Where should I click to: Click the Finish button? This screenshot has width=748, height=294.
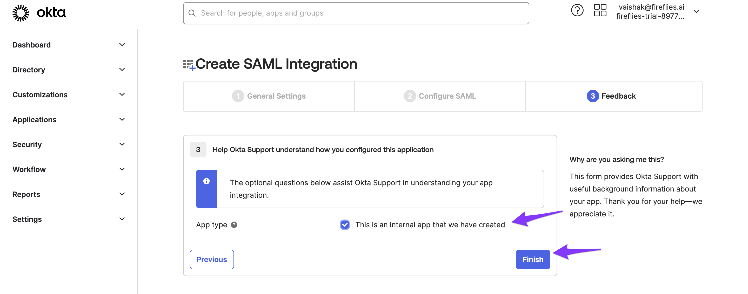[x=533, y=259]
